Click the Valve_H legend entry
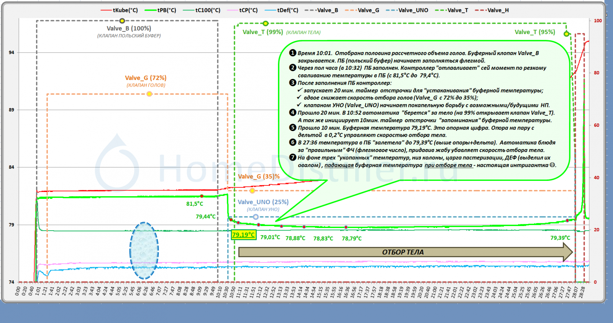 (x=492, y=10)
